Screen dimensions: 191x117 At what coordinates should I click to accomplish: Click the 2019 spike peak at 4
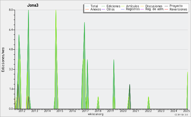(x=114, y=60)
